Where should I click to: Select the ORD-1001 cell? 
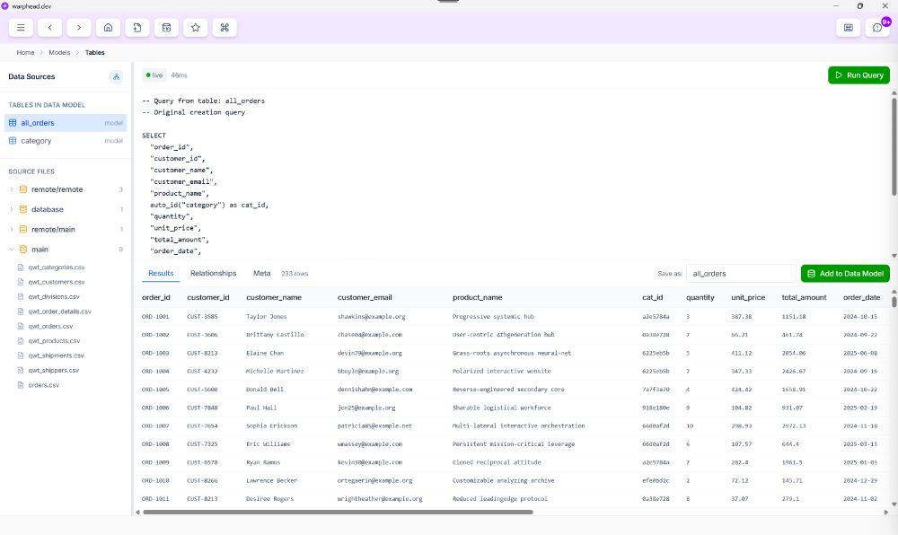[155, 317]
